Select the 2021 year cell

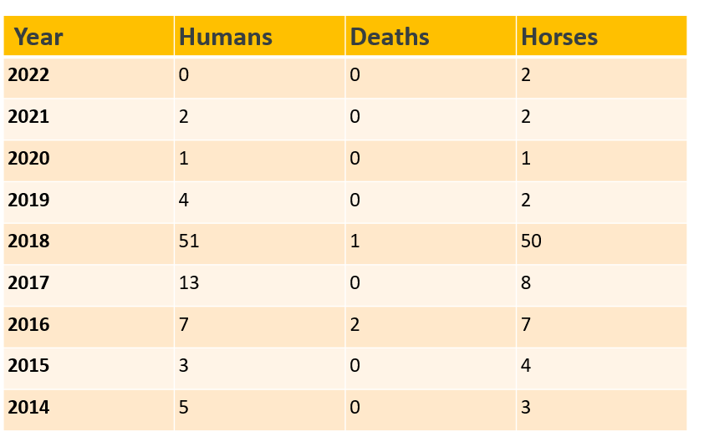pyautogui.click(x=28, y=117)
